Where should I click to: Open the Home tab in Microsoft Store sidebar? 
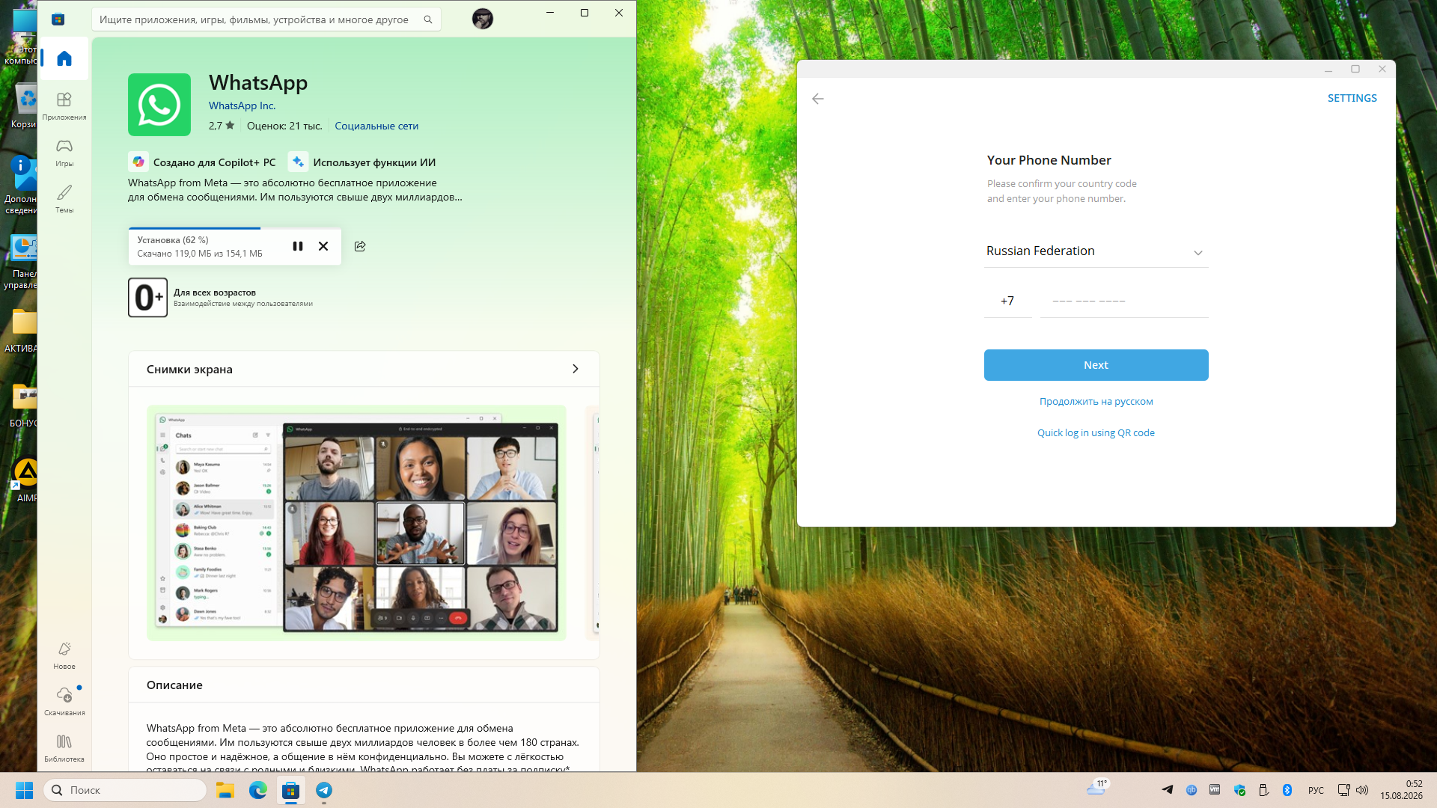(x=64, y=58)
